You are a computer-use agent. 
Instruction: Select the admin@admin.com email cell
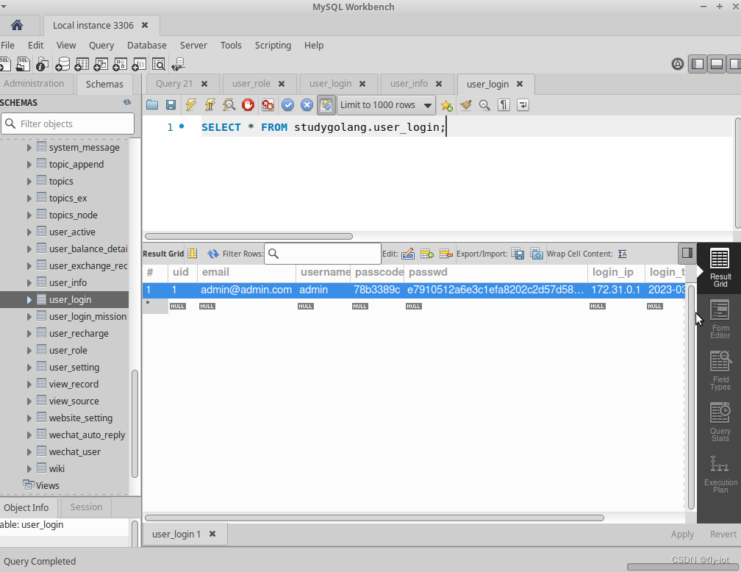pyautogui.click(x=246, y=290)
